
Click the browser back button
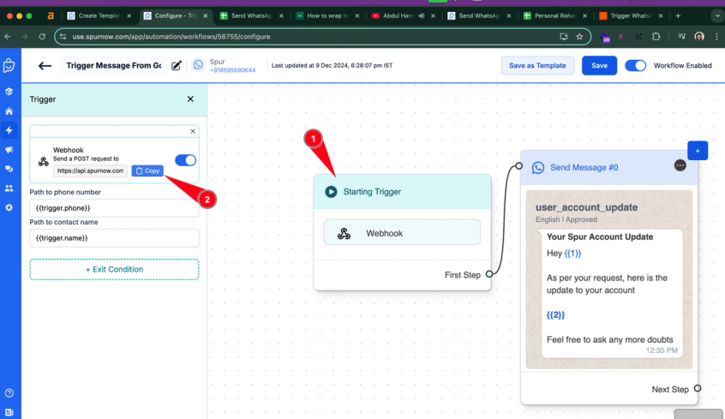click(8, 37)
